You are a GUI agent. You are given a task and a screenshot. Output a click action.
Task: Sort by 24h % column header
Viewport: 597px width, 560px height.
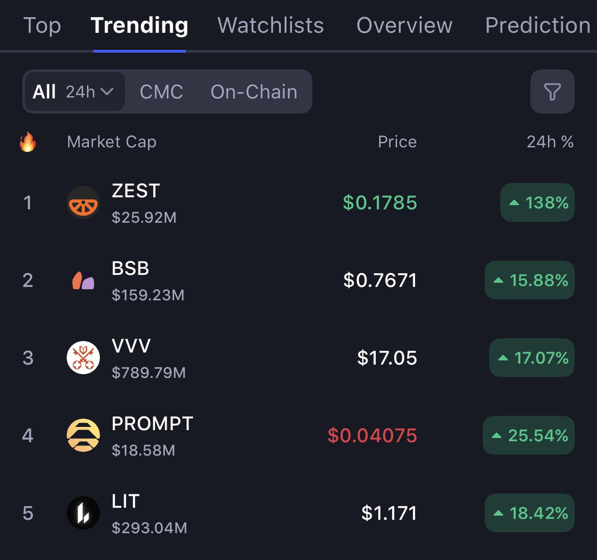[550, 142]
